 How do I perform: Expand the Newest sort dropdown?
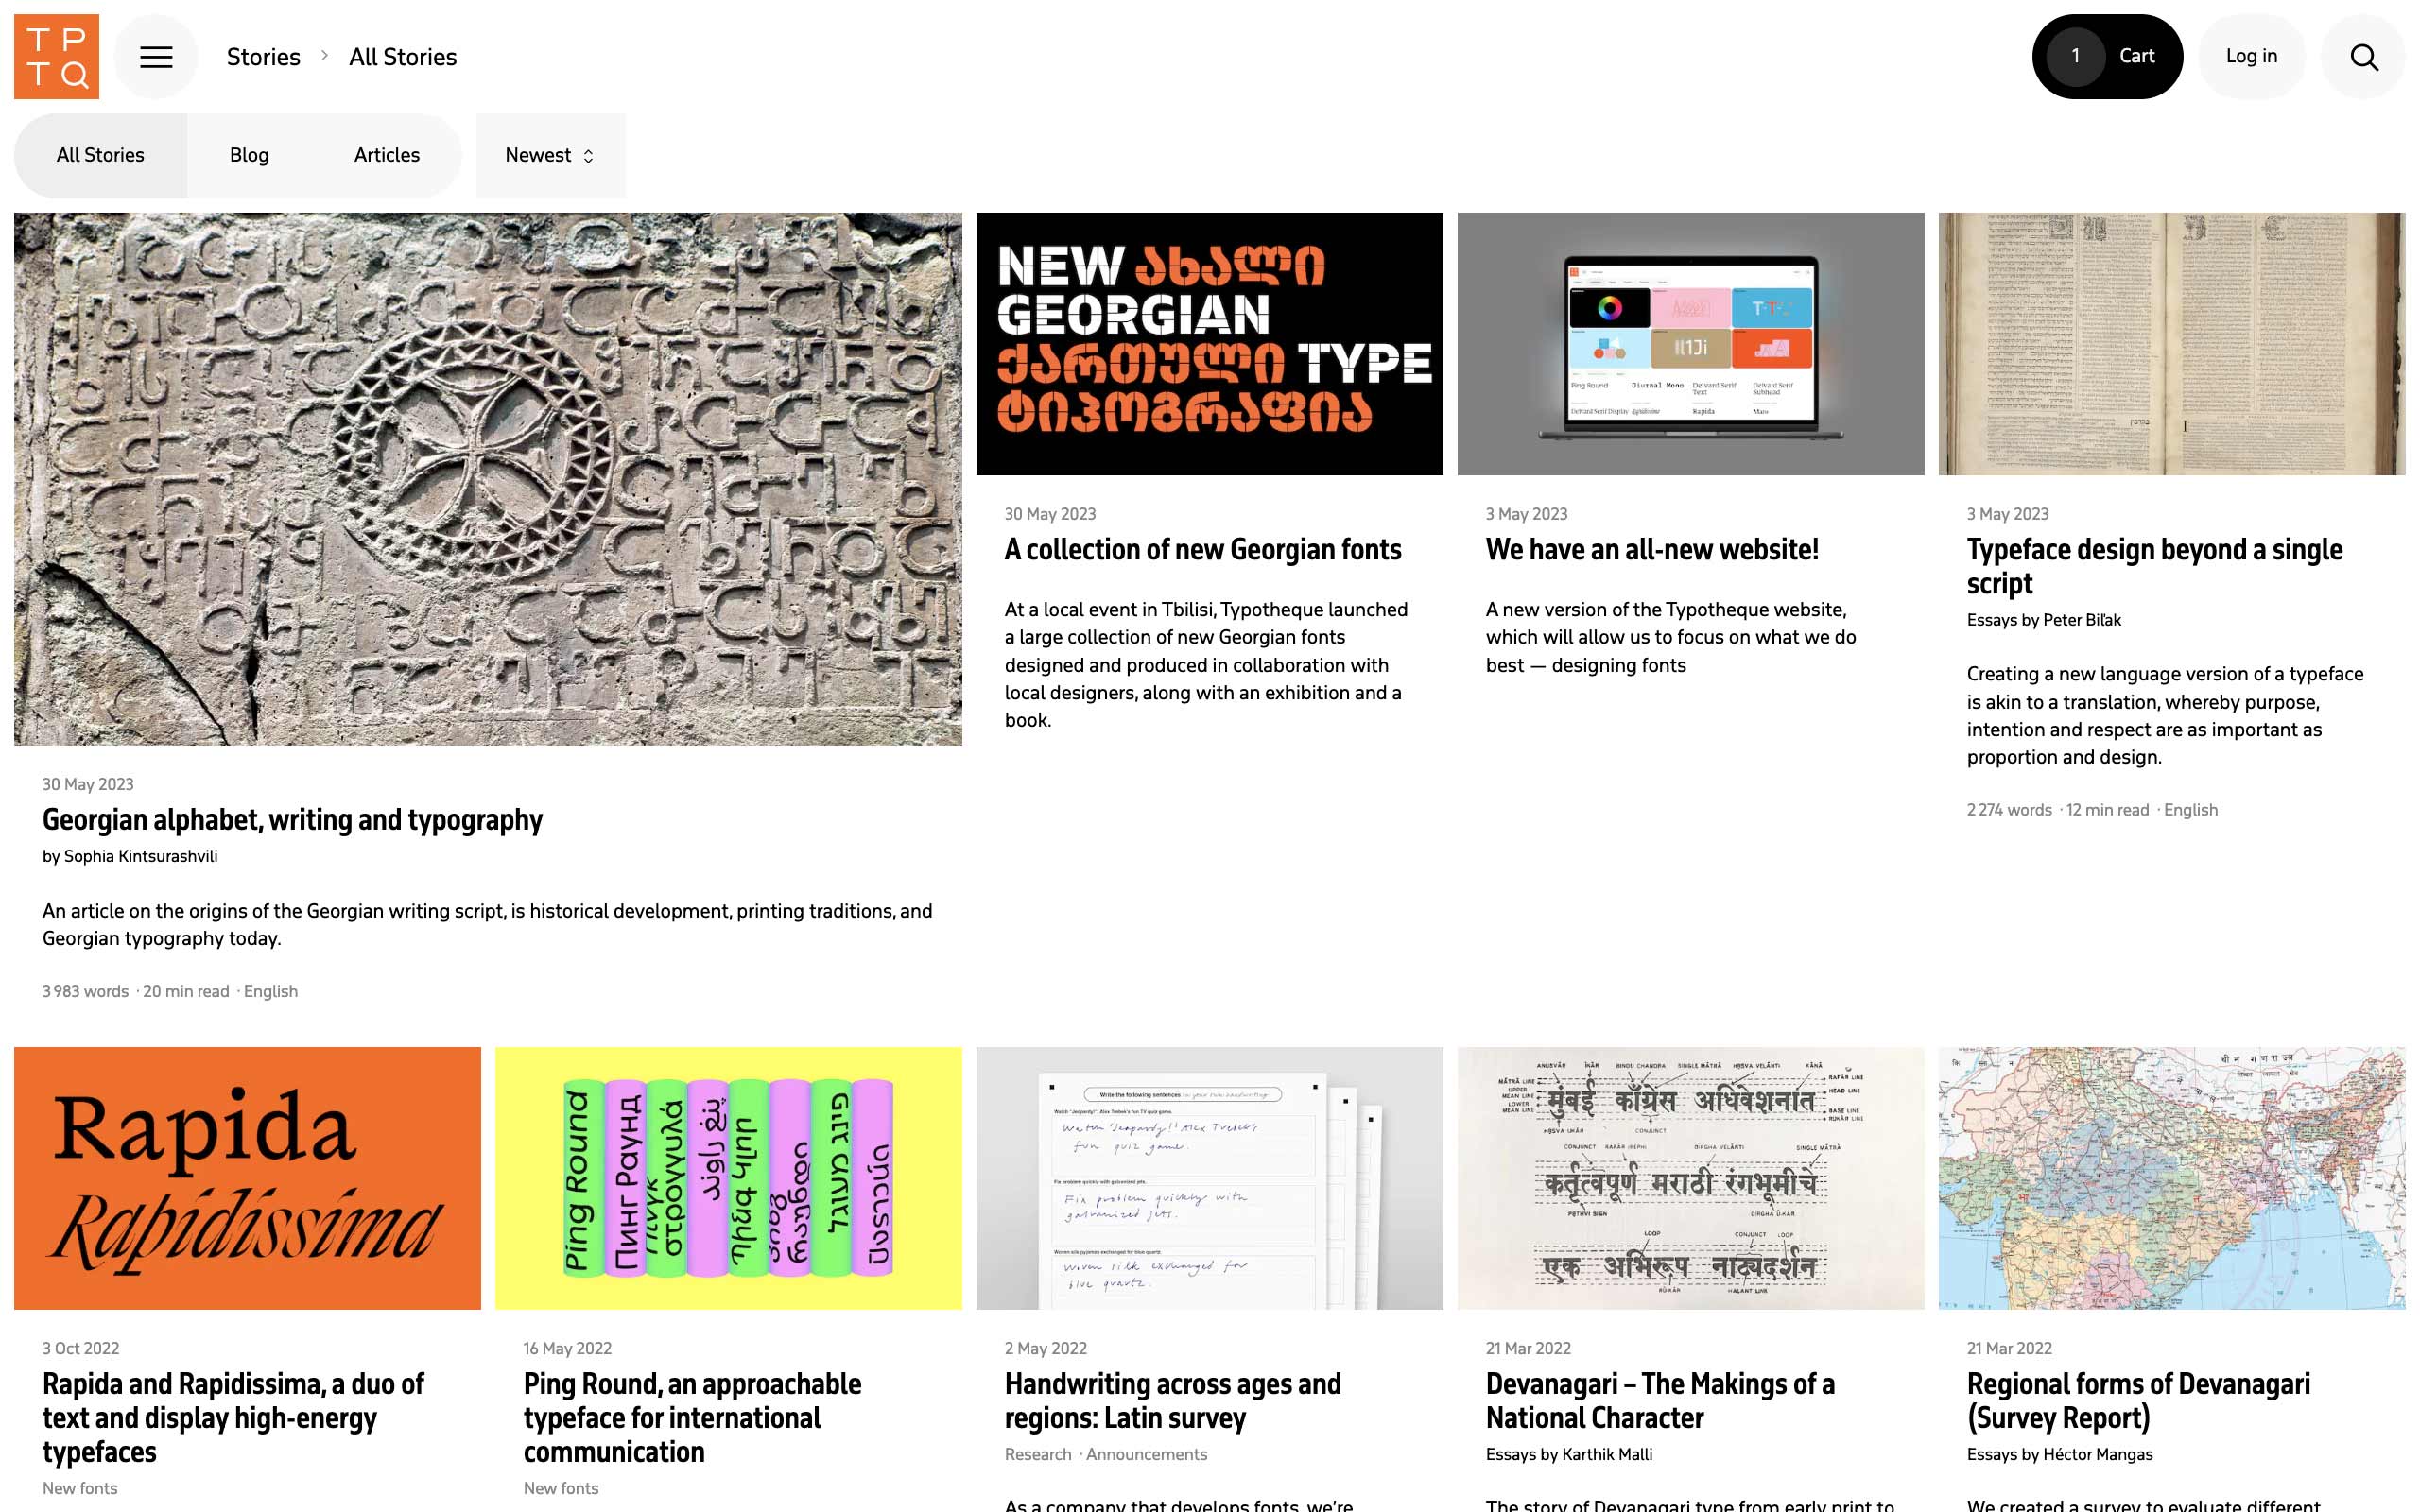click(x=545, y=155)
